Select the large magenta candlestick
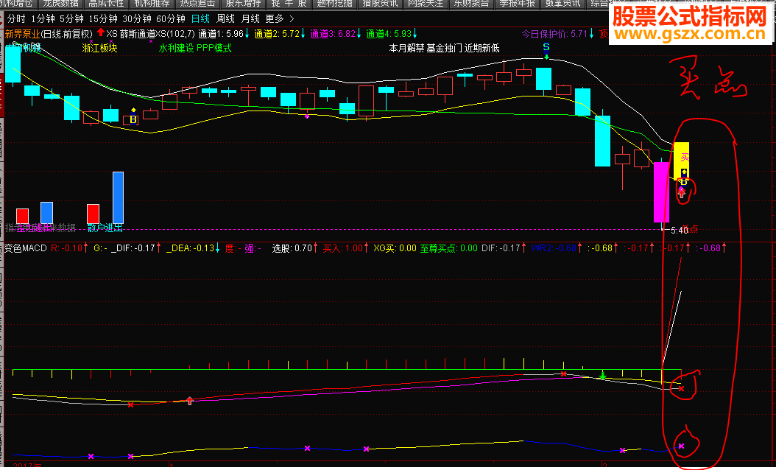776x470 pixels. coord(662,192)
